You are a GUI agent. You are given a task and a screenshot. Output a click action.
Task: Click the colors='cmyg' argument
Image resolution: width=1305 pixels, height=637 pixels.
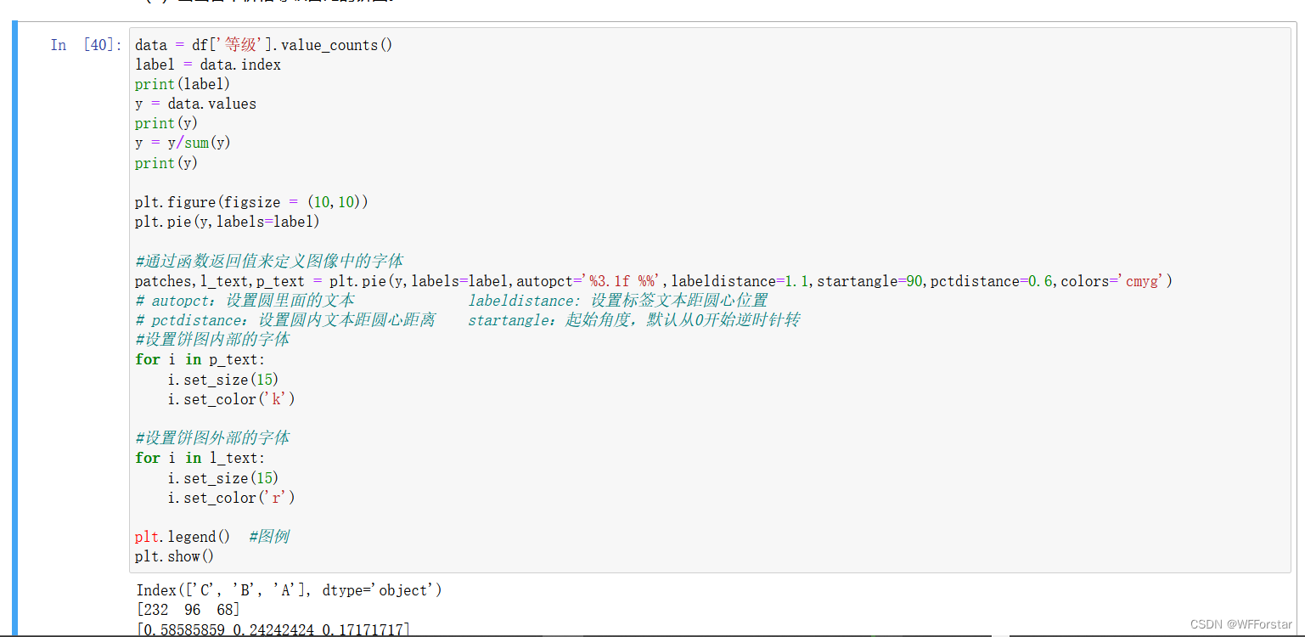(x=1112, y=280)
